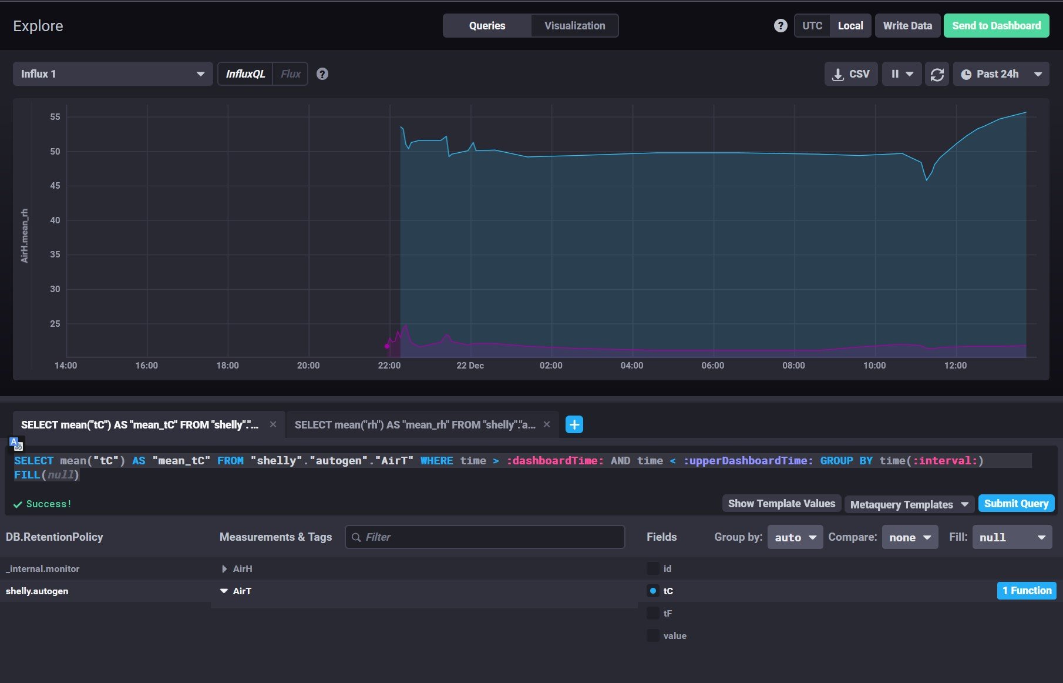Open the help icon beside UTC toggle
The height and width of the screenshot is (683, 1063).
pyautogui.click(x=781, y=26)
